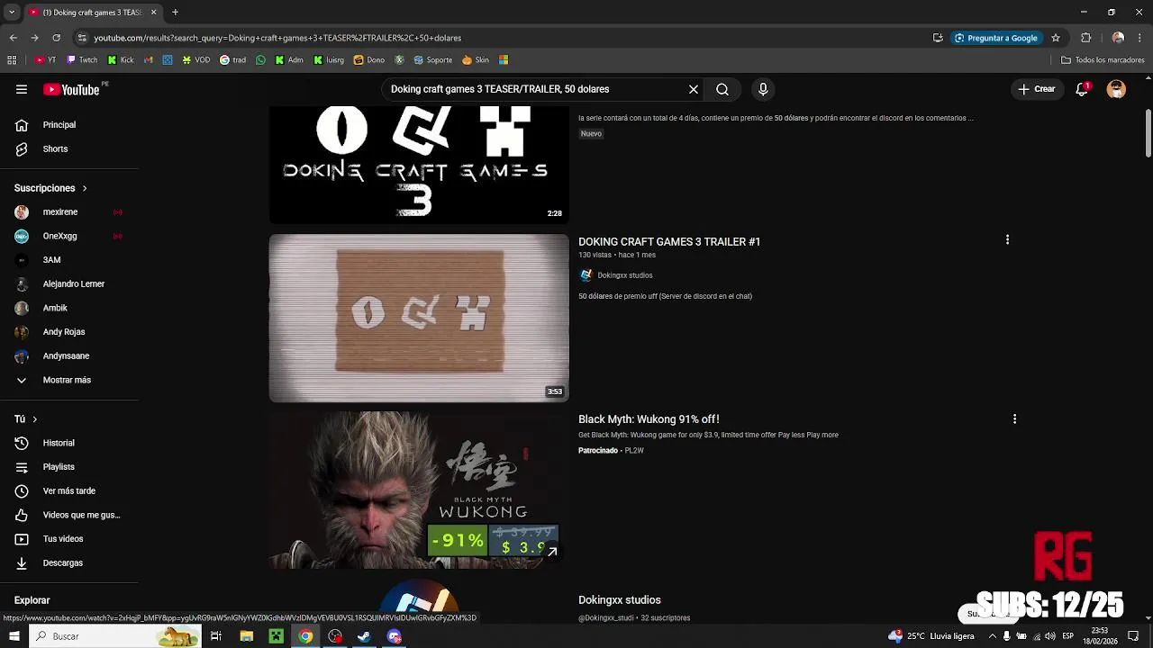This screenshot has height=648, width=1153.
Task: Close the Doking craft games 3 tab
Action: pos(153,12)
